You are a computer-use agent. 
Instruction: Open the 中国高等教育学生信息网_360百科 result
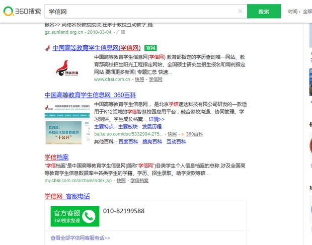[90, 95]
